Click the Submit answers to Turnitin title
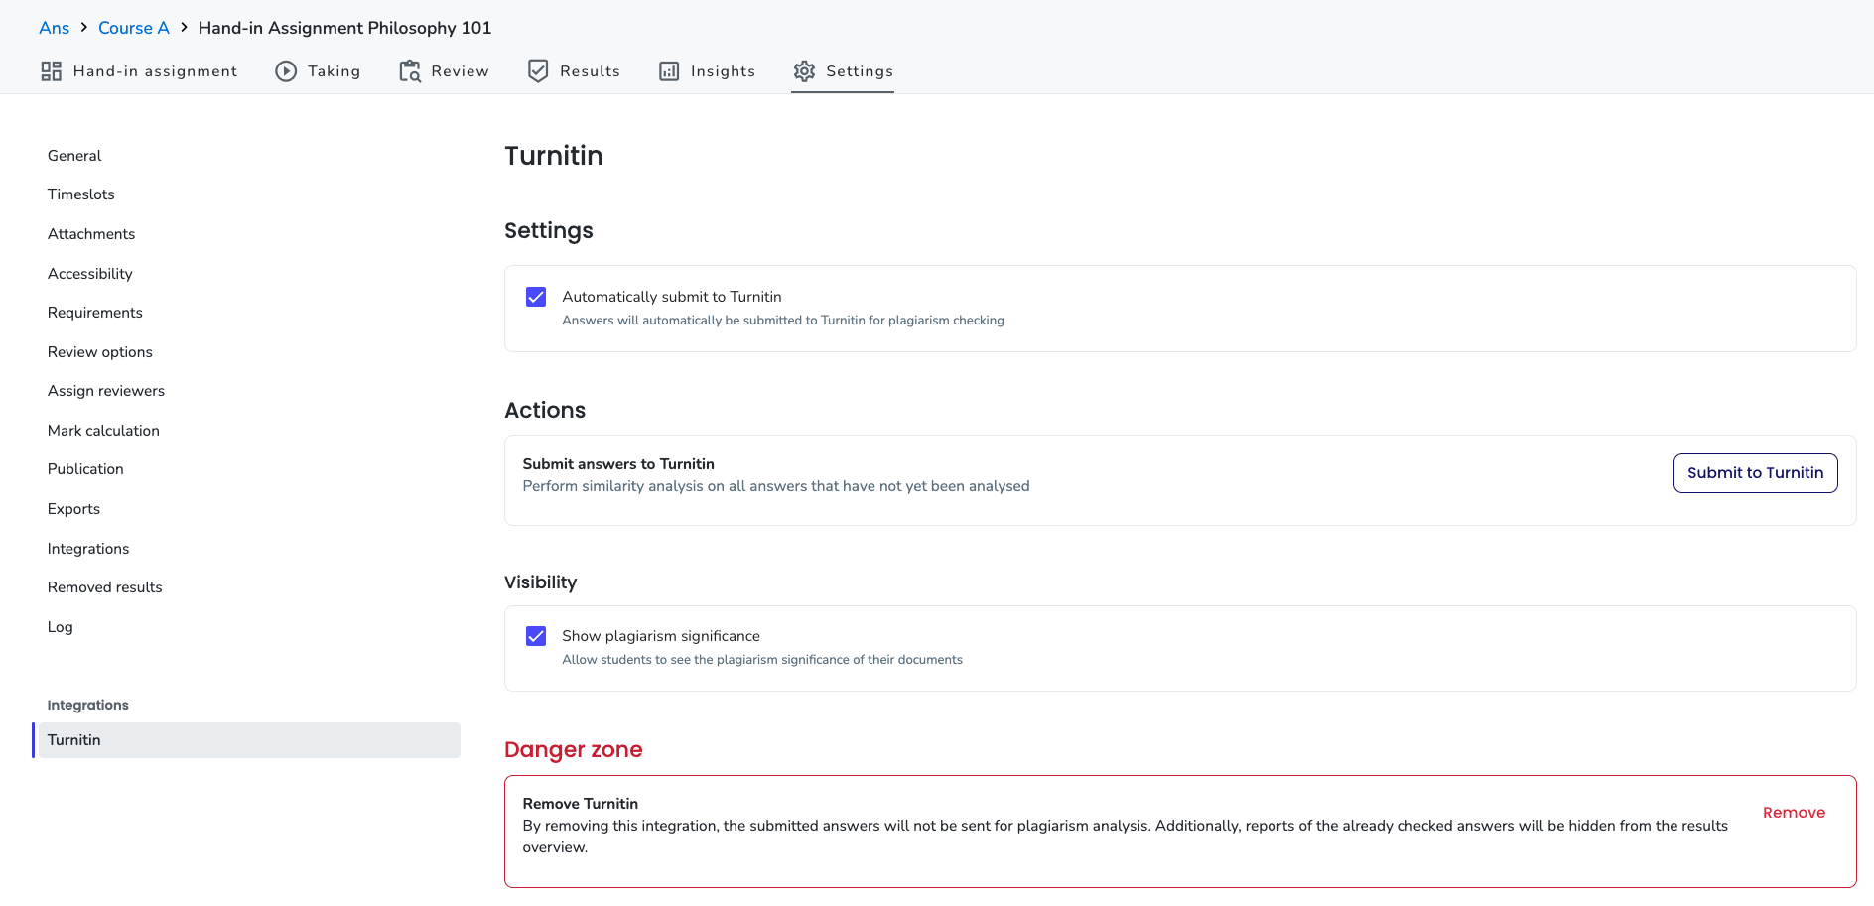The image size is (1874, 906). coord(618,464)
